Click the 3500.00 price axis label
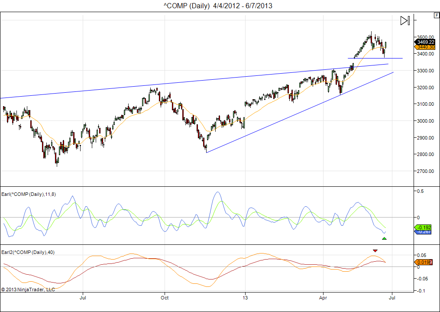 [425, 37]
